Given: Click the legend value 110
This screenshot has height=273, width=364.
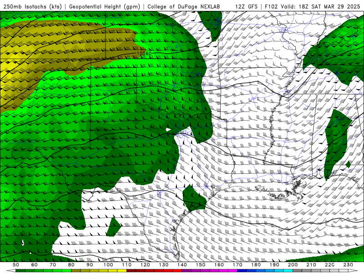Looking at the screenshot, I should click(127, 265).
